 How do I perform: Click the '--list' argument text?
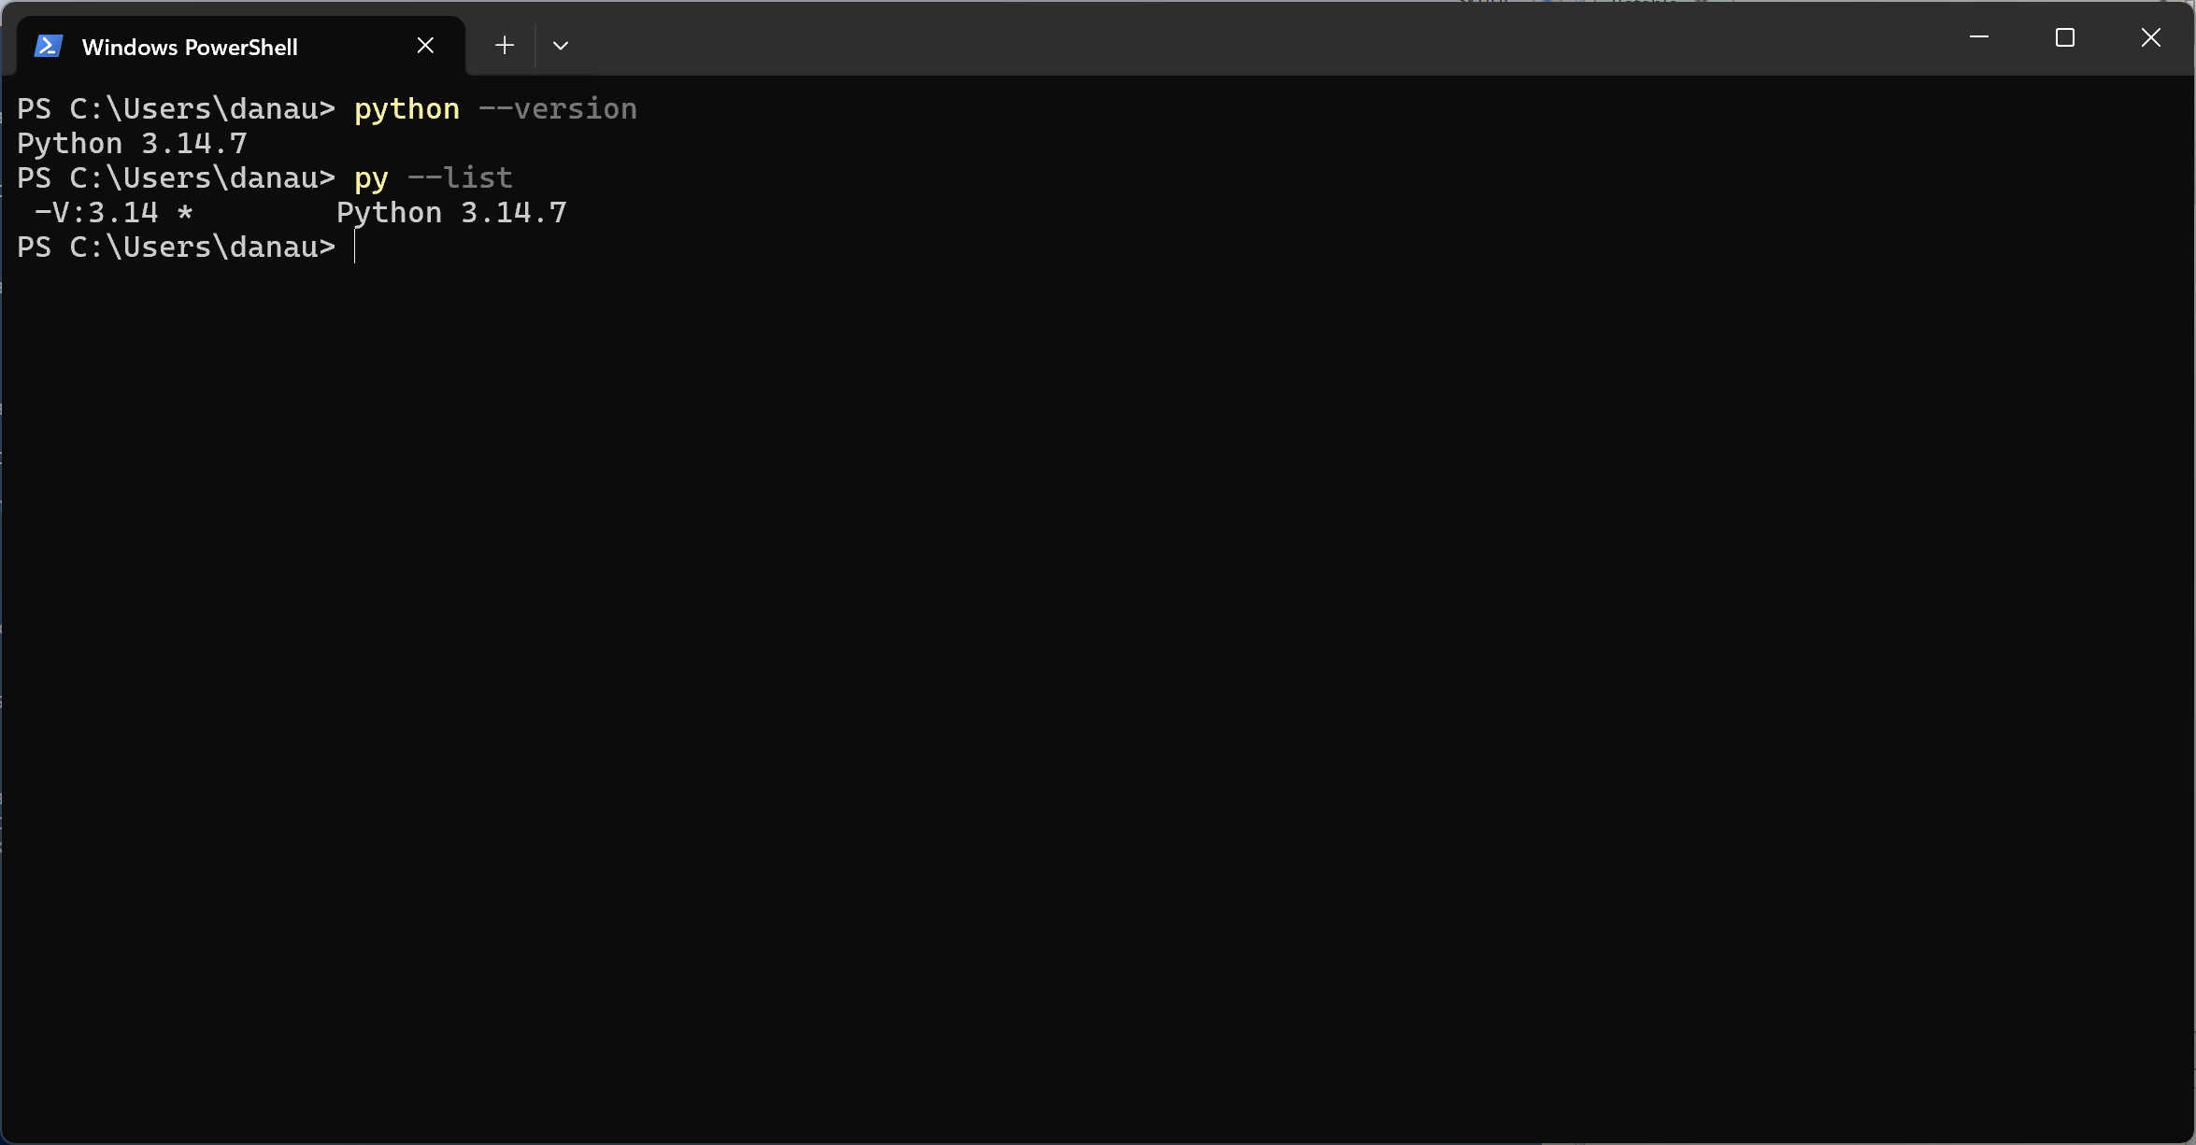coord(460,178)
